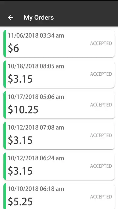Open the 10/12/2018 06:24 am order
118x209 pixels.
click(x=59, y=166)
